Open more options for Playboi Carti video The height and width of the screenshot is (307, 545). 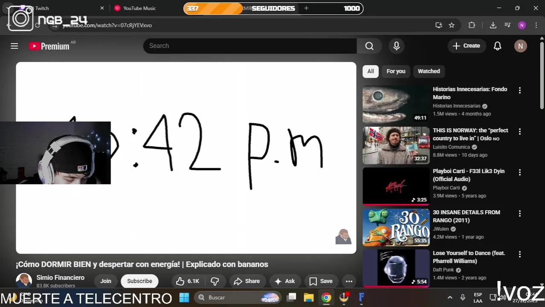(519, 172)
